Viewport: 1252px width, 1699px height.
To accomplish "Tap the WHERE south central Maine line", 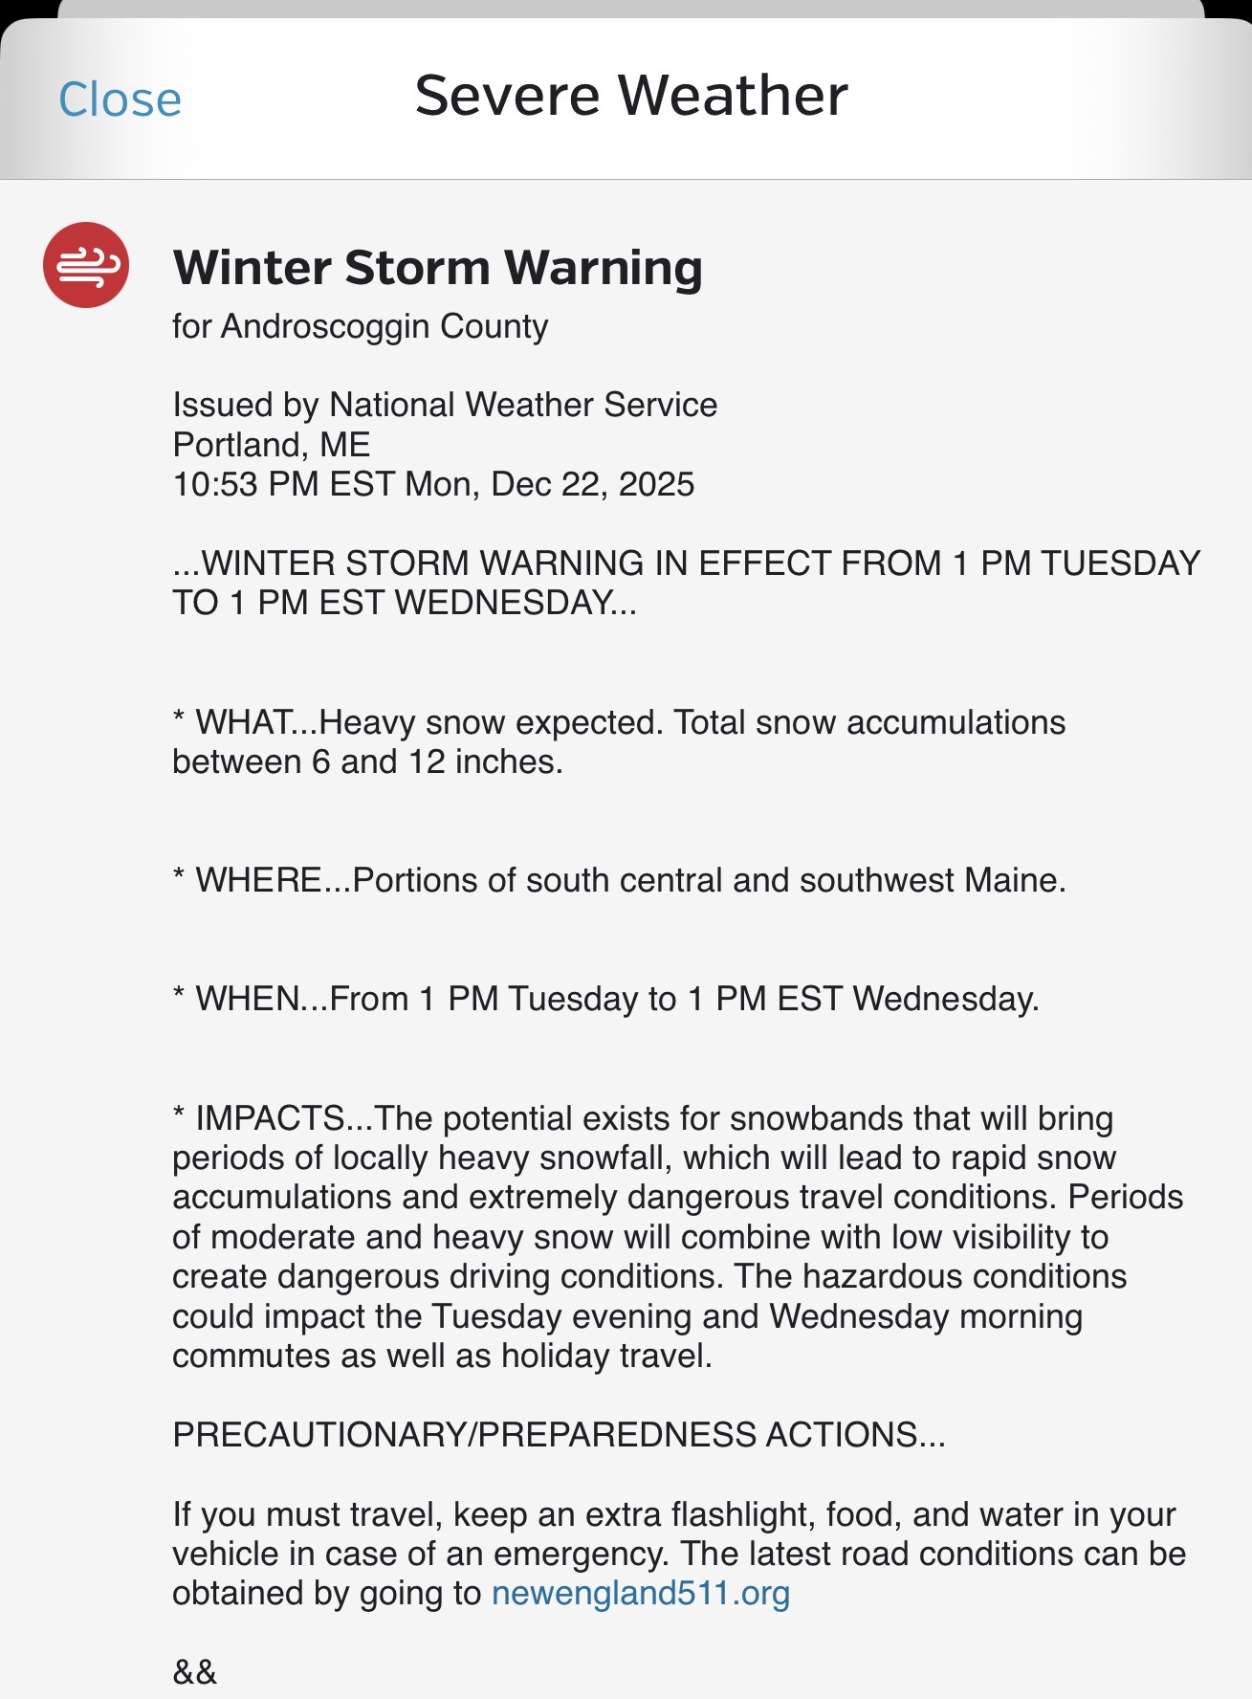I will coord(618,880).
